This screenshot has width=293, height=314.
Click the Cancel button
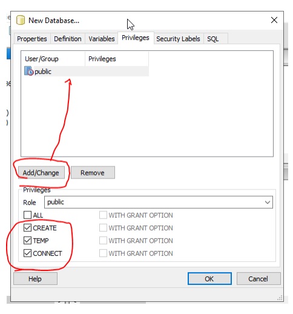click(x=258, y=279)
